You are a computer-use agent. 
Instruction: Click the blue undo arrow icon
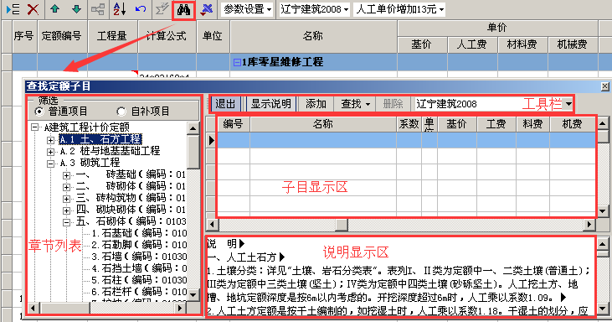[x=141, y=8]
